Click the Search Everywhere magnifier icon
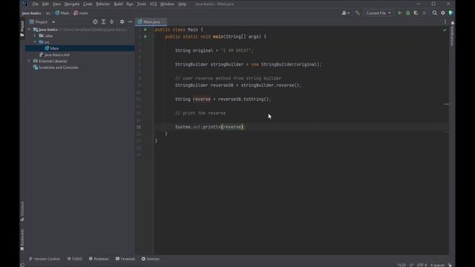The width and height of the screenshot is (475, 267). tap(435, 13)
